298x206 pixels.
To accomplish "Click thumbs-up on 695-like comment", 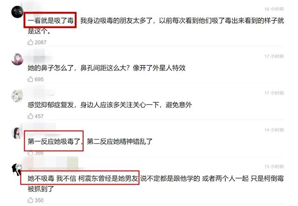I will pos(30,79).
